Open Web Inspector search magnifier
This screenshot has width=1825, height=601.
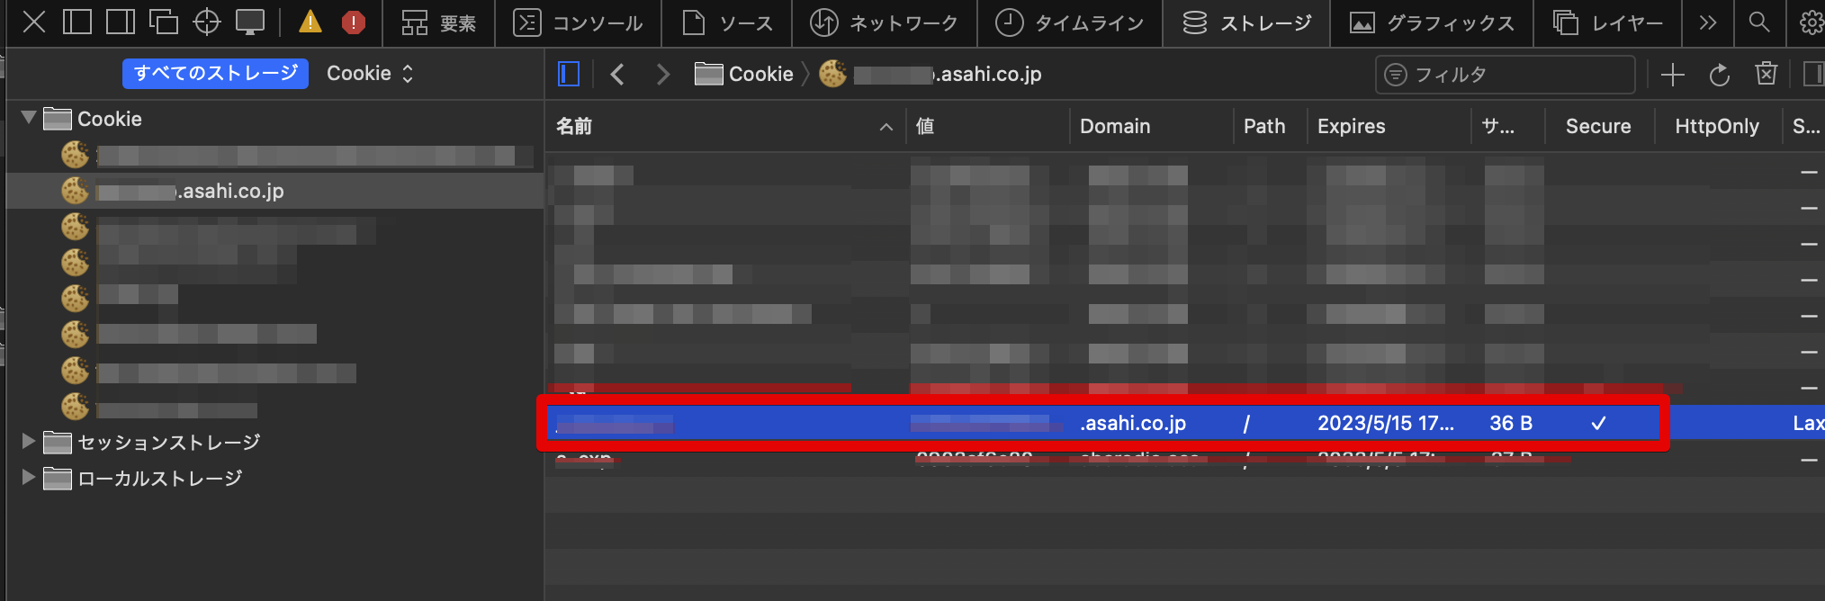[1758, 22]
